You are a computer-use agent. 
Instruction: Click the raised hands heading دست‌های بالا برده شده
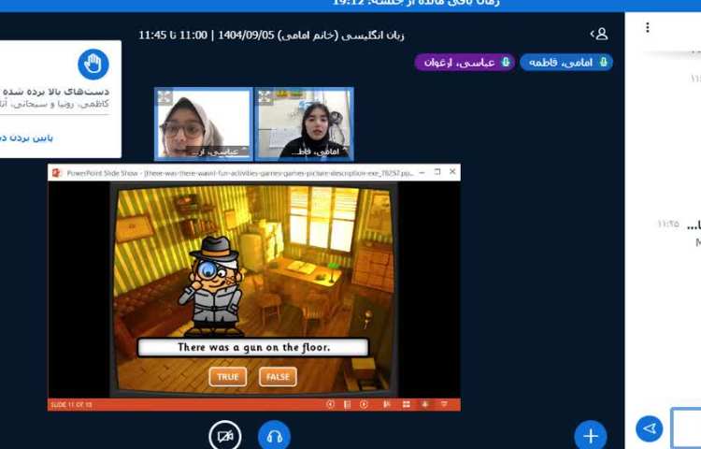tap(55, 92)
